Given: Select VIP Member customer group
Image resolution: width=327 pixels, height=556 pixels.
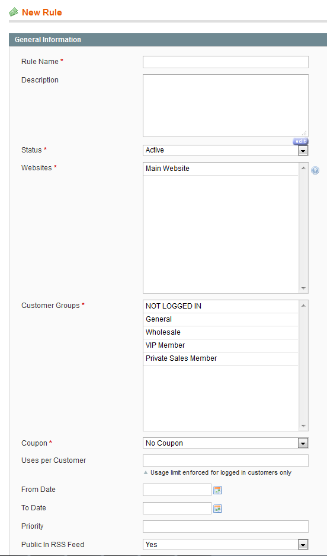Looking at the screenshot, I should [221, 345].
